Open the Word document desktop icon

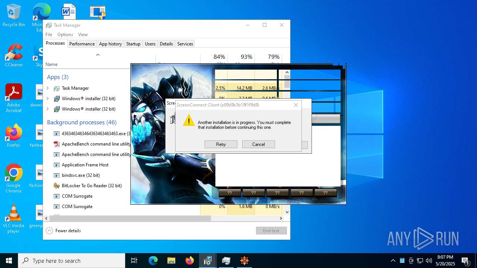[x=69, y=11]
